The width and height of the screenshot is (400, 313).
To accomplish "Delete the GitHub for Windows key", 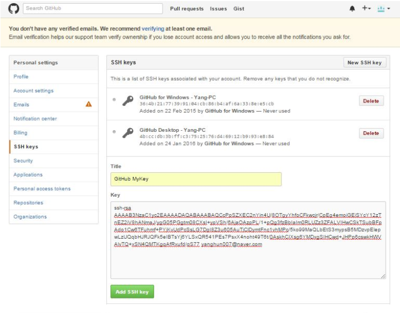I will tap(371, 101).
